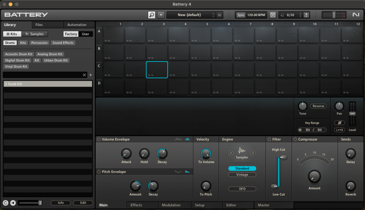Select next engine with right arrow
This screenshot has width=365, height=210.
(253, 153)
